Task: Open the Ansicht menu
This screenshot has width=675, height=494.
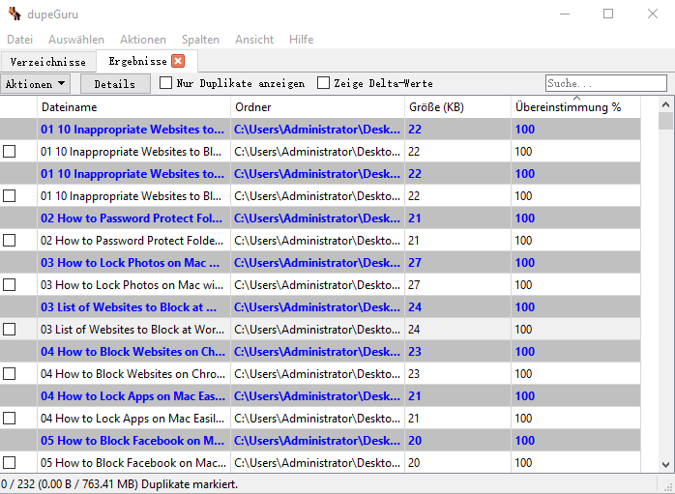Action: coord(254,40)
